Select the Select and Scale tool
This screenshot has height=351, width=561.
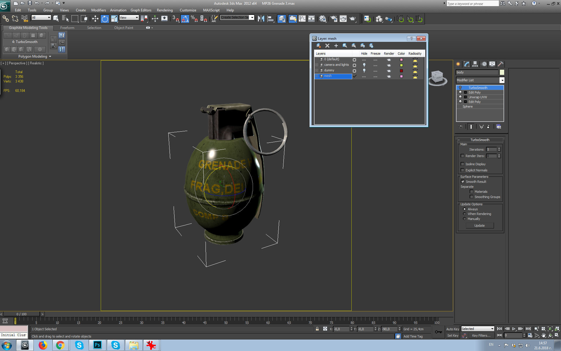114,18
